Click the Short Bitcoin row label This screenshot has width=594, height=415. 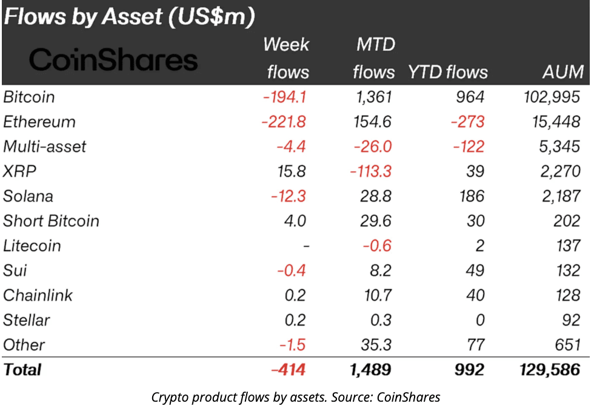tap(51, 221)
